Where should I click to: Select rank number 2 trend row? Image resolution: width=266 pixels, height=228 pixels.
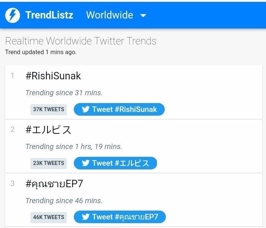13,130
